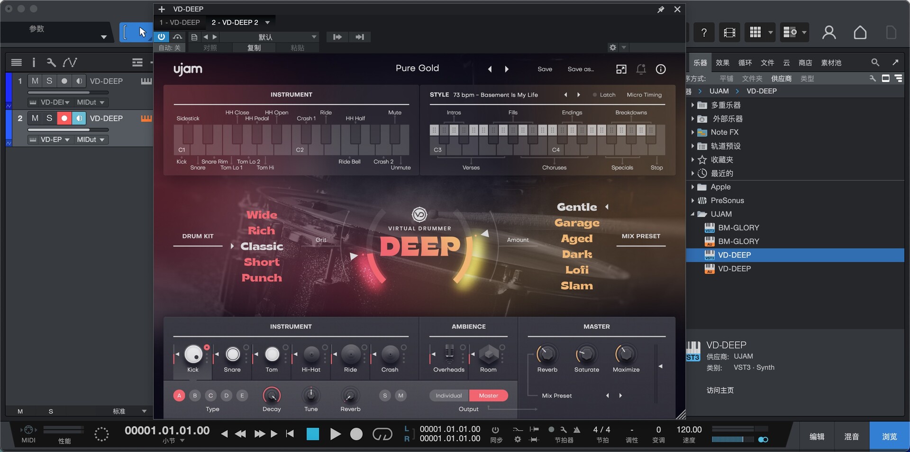The image size is (910, 452).
Task: Select kick type A
Action: [x=179, y=395]
